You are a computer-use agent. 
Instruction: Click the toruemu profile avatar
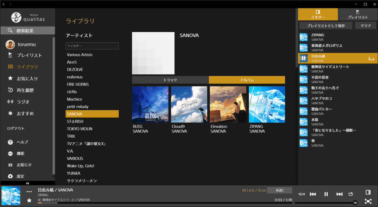coord(10,45)
